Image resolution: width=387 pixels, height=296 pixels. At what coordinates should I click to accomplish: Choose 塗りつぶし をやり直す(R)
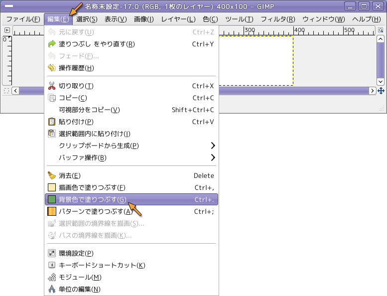tap(131, 44)
